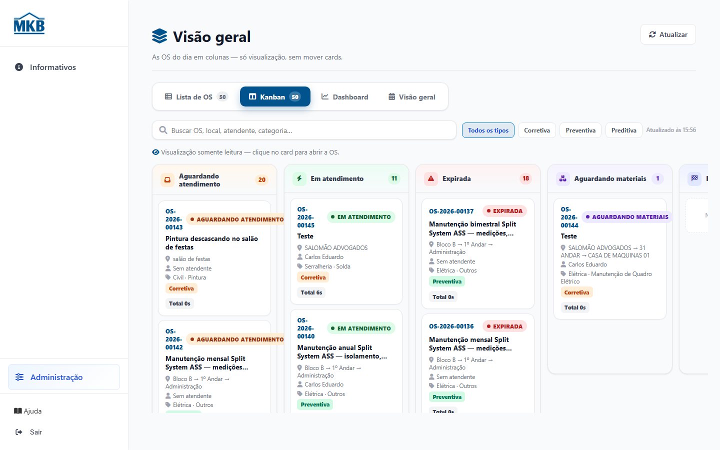Click Sair to log out
The image size is (720, 450).
[29, 432]
